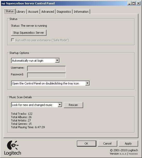Switch to the Status tab
The image size is (142, 158).
pos(10,11)
